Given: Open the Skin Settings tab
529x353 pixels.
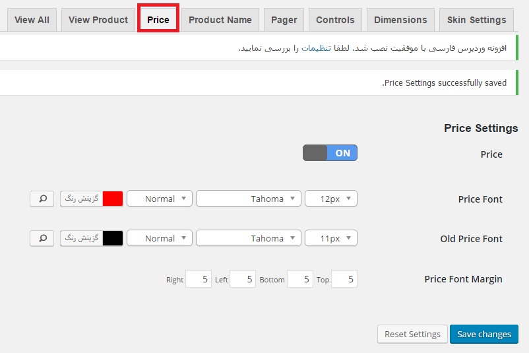Looking at the screenshot, I should pos(477,20).
